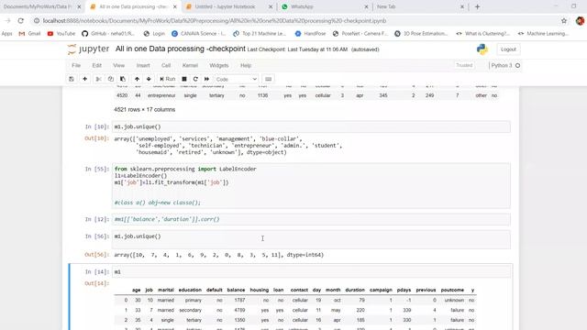Image resolution: width=587 pixels, height=330 pixels.
Task: Click the m1 cell In [14]
Action: (x=311, y=272)
